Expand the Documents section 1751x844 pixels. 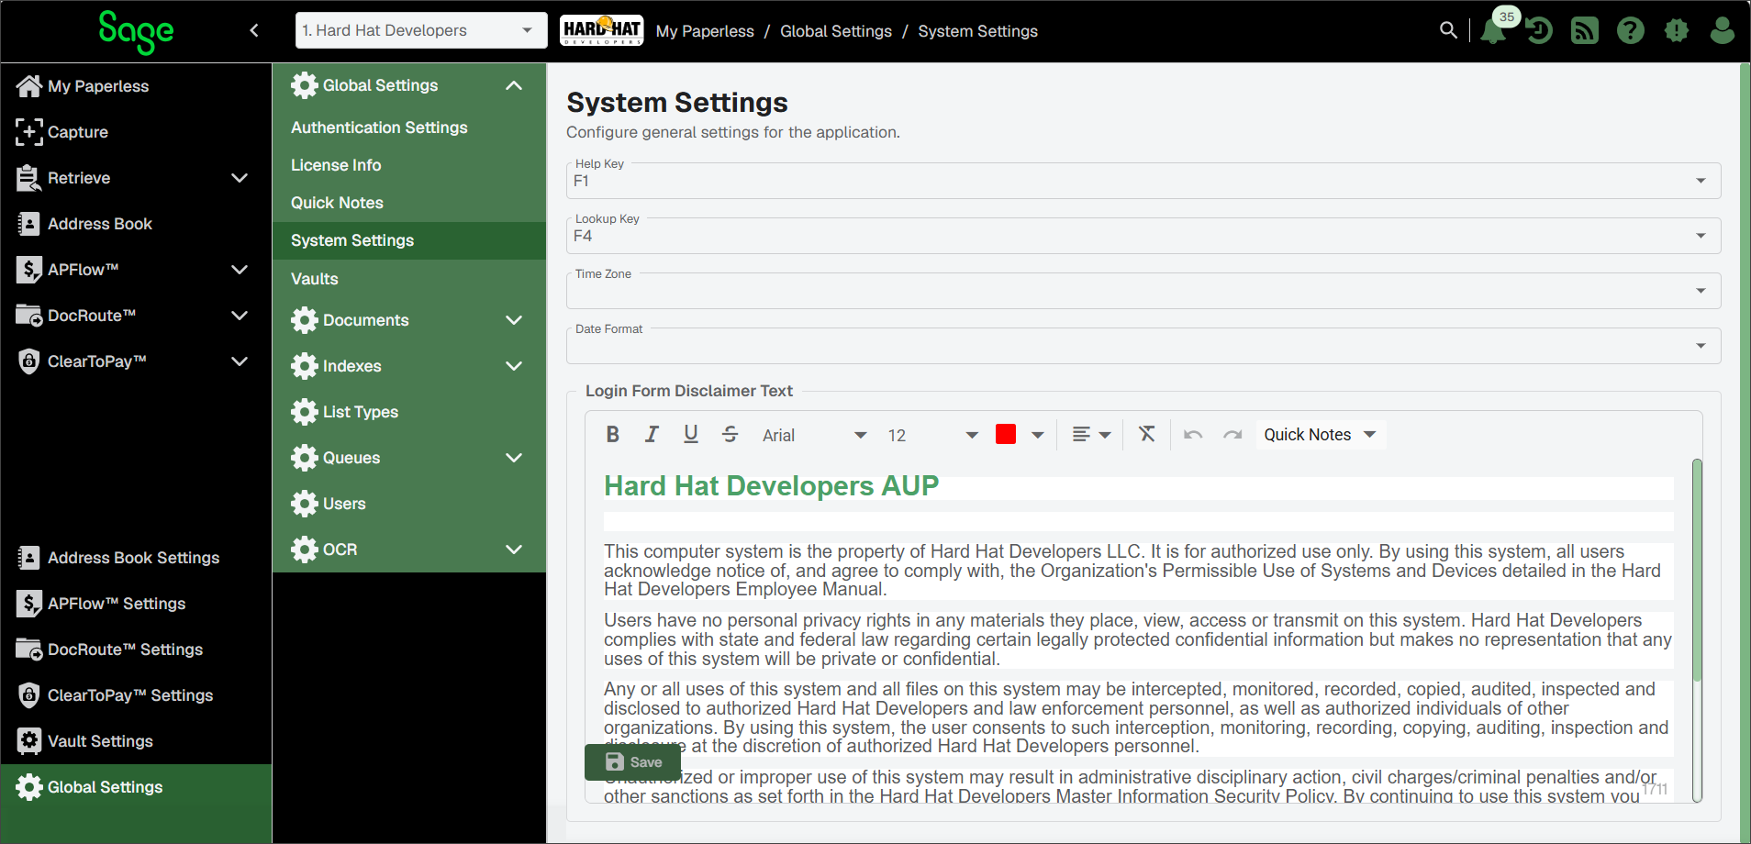point(409,320)
